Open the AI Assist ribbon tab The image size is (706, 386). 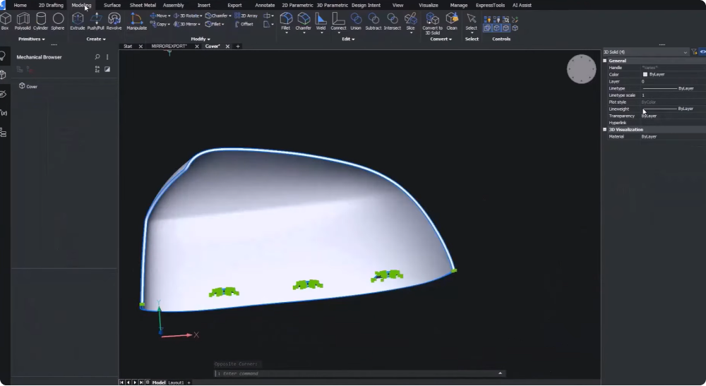[522, 5]
